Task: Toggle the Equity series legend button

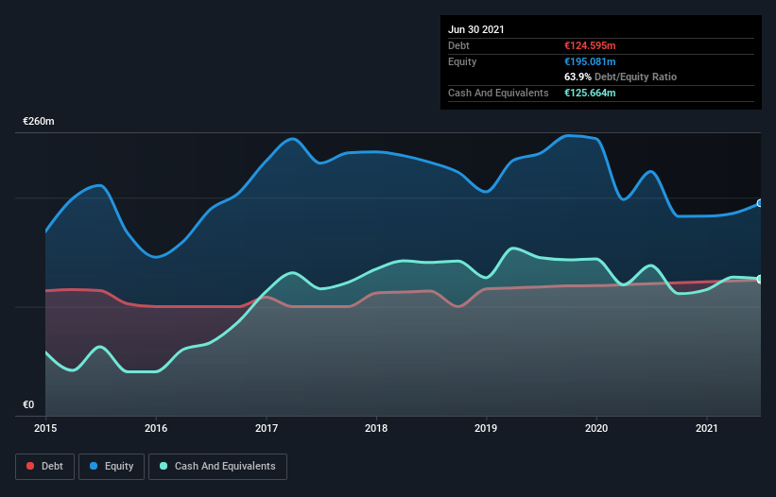Action: click(x=112, y=467)
